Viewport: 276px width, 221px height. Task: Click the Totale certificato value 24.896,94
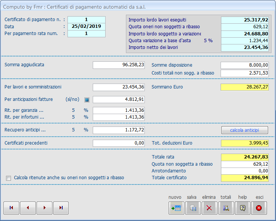coord(245,178)
